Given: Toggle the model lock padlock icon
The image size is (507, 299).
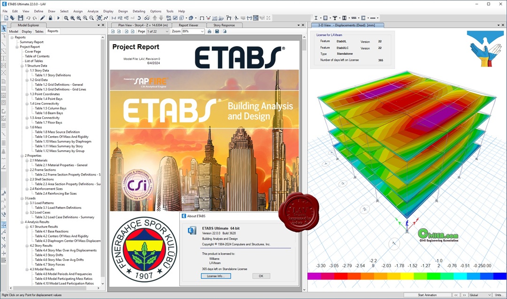Looking at the screenshot, I should 50,18.
